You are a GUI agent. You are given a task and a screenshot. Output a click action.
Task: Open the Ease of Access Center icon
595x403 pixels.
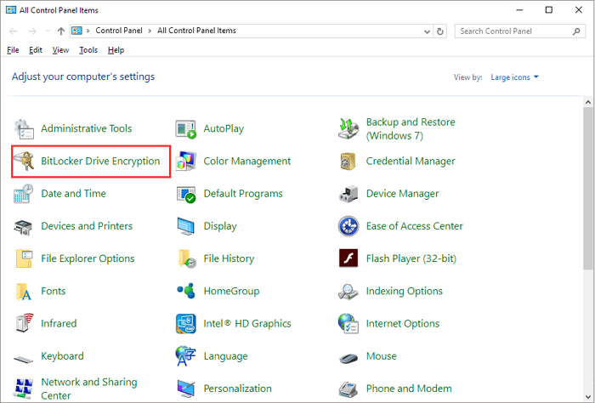348,226
